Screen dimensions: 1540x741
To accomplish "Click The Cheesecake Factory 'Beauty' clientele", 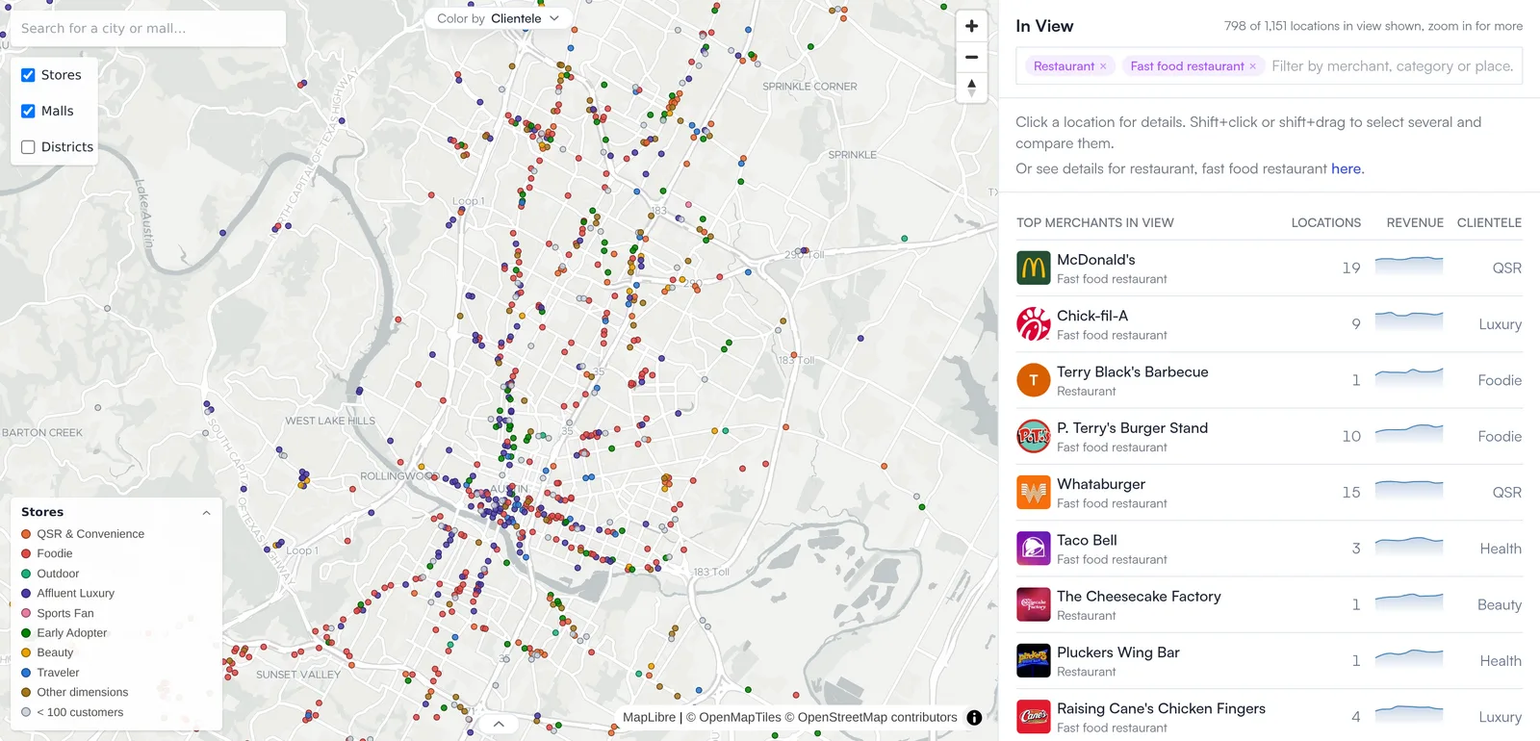I will pos(1500,604).
